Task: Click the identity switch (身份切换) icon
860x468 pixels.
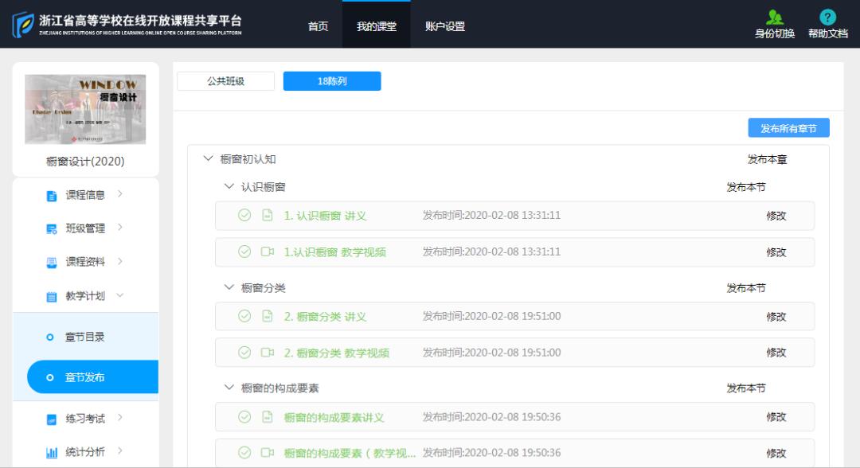Action: tap(774, 18)
